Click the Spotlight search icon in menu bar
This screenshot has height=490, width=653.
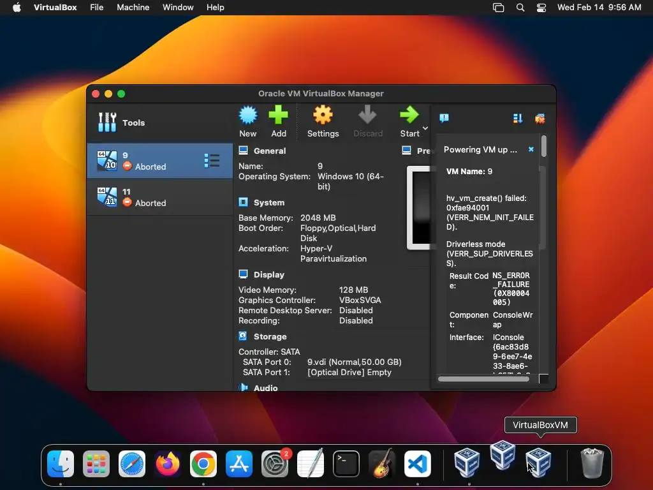click(x=520, y=8)
